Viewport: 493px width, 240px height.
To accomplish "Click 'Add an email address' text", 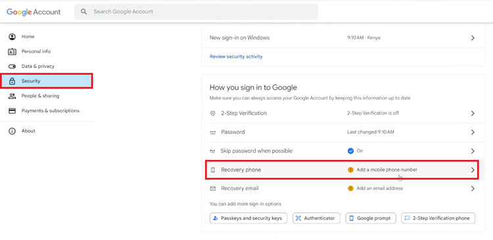I will pyautogui.click(x=379, y=188).
